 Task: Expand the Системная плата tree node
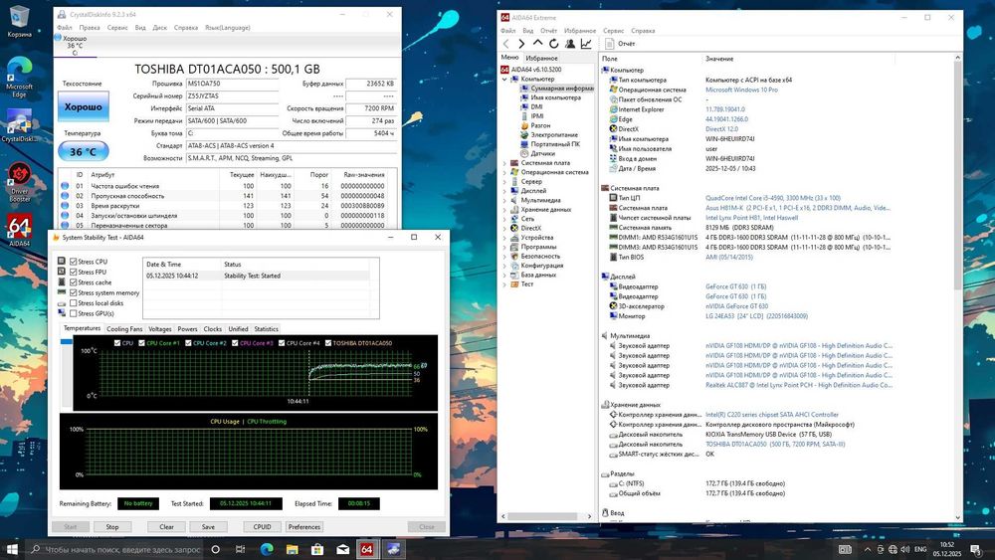tap(505, 163)
